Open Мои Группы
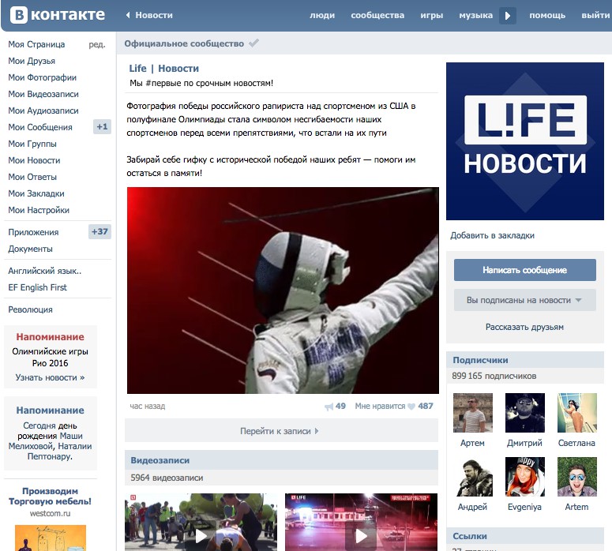This screenshot has width=612, height=551. coord(32,144)
